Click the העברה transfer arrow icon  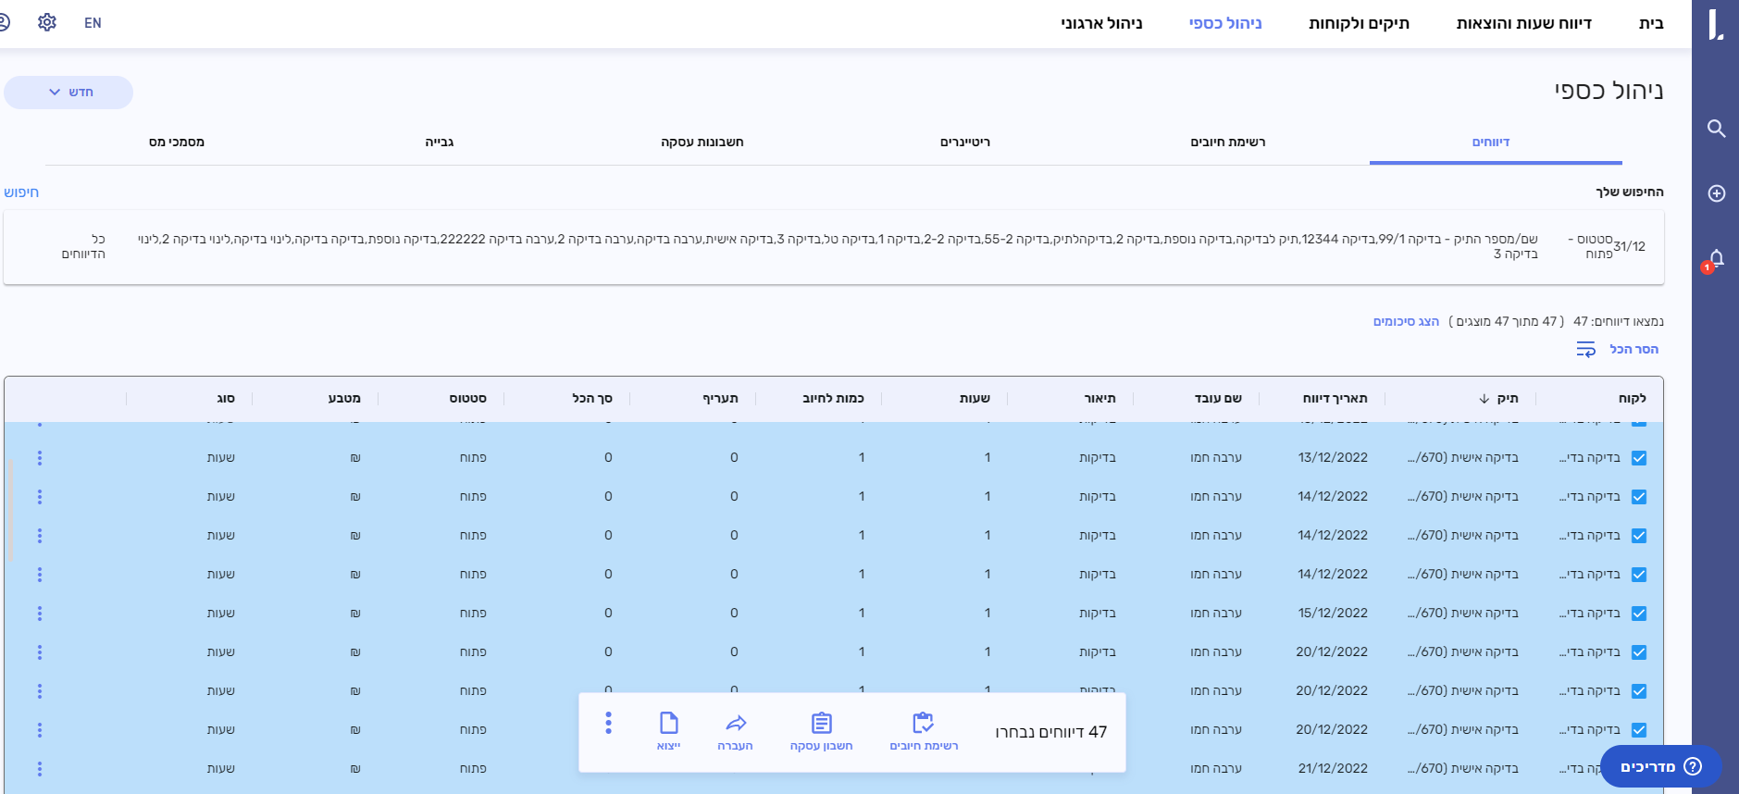coord(736,723)
